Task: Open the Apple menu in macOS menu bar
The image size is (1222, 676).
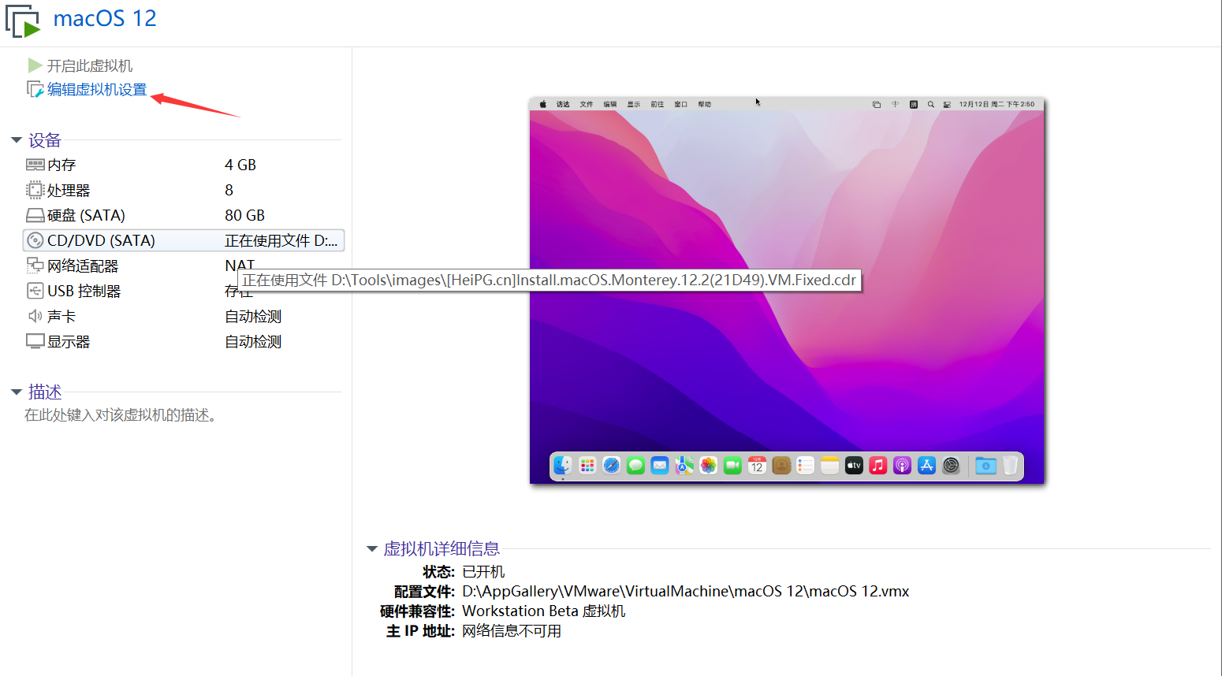Action: click(544, 102)
